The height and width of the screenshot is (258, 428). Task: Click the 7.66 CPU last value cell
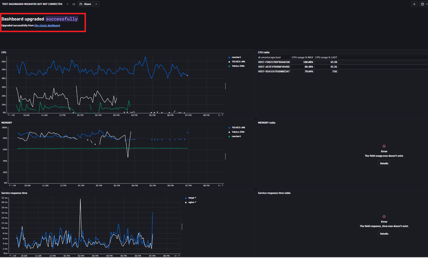(334, 71)
